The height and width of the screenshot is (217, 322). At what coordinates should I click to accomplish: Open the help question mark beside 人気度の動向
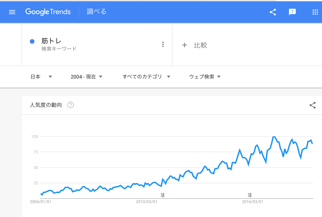click(x=70, y=105)
